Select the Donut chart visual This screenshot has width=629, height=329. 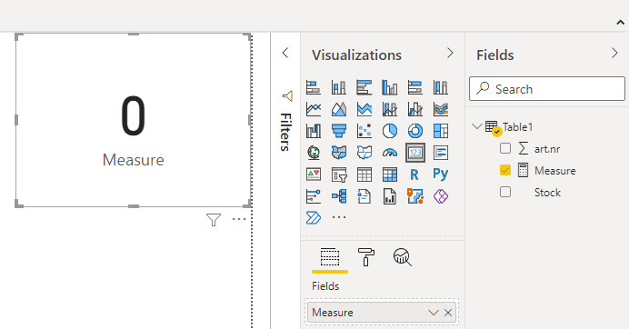point(414,130)
